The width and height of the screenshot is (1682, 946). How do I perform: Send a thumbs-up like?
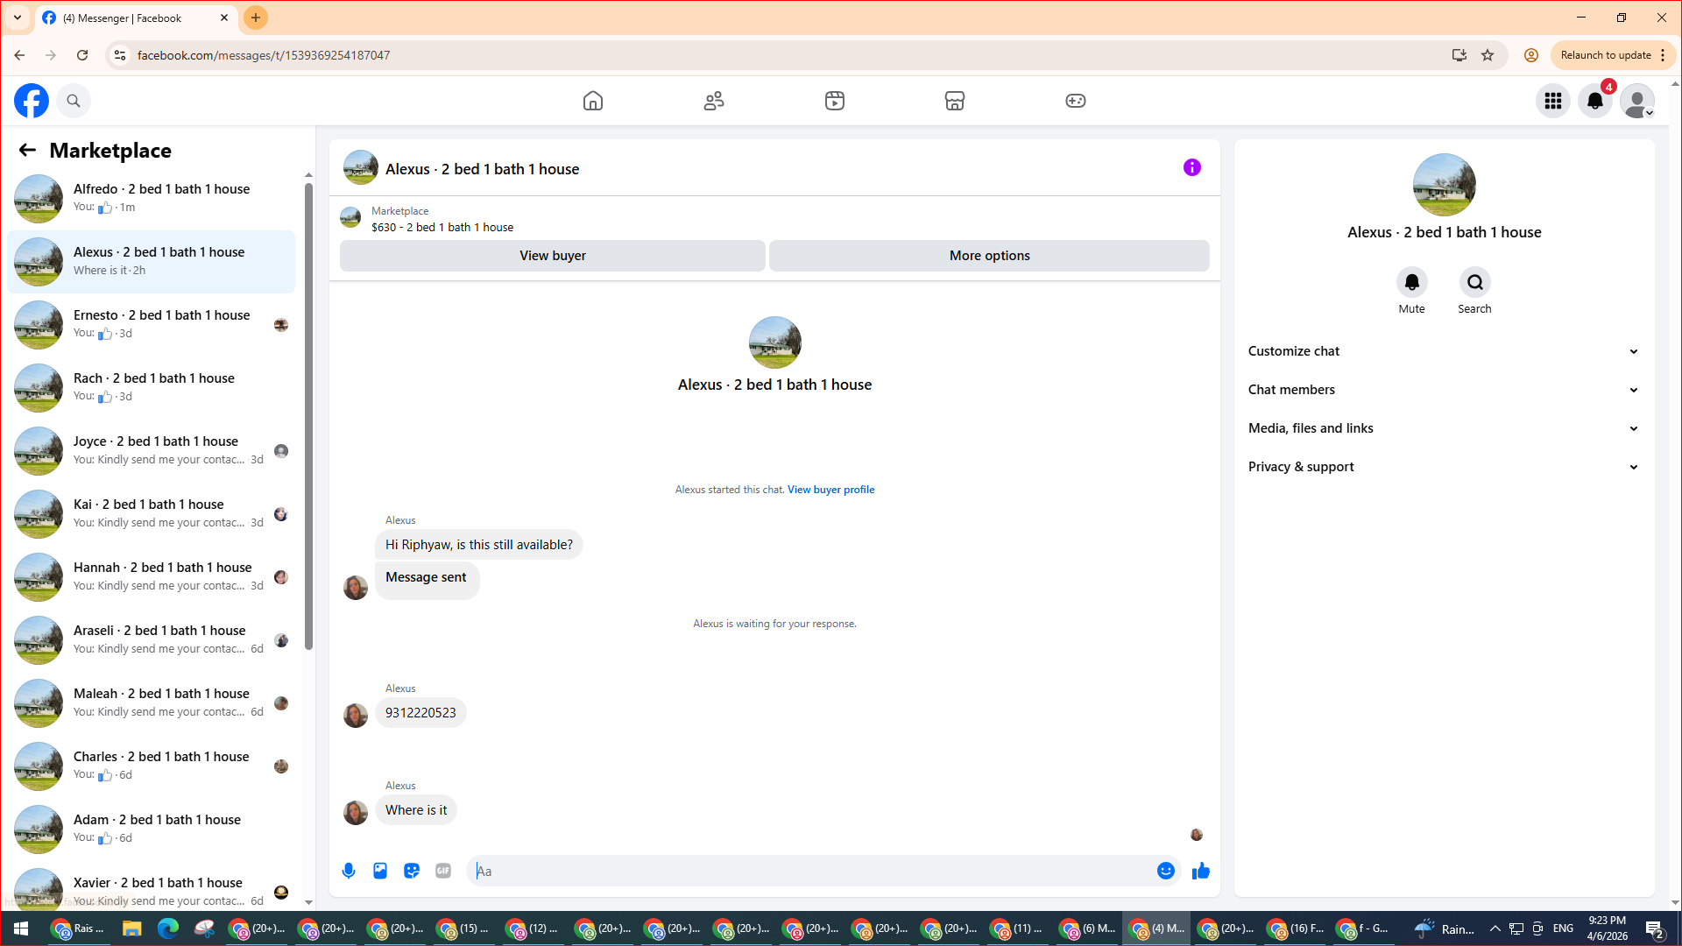tap(1201, 871)
